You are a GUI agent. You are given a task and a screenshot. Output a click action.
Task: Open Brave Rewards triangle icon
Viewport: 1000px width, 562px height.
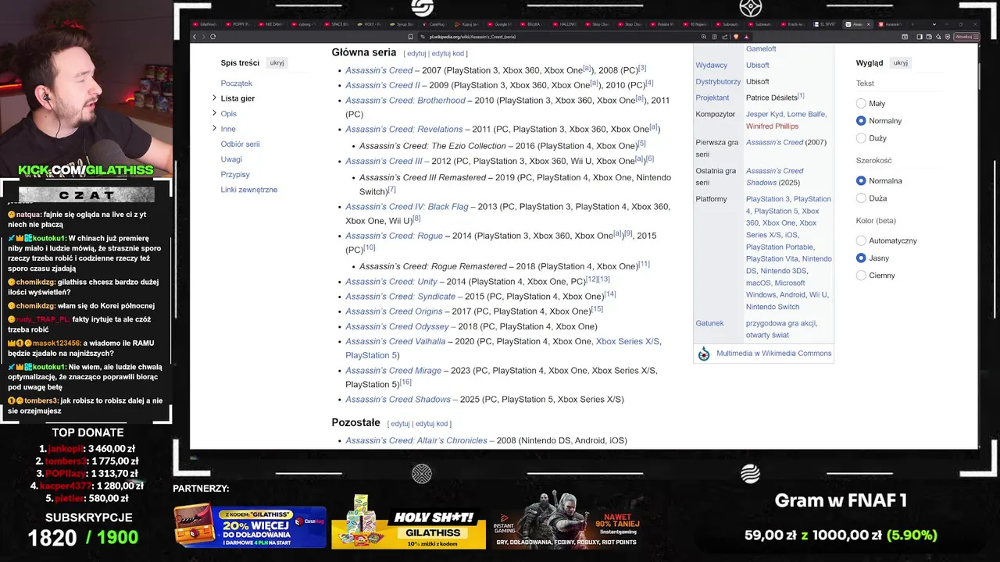click(747, 37)
